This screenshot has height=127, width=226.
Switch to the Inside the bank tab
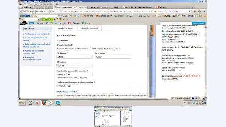[x=65, y=28]
